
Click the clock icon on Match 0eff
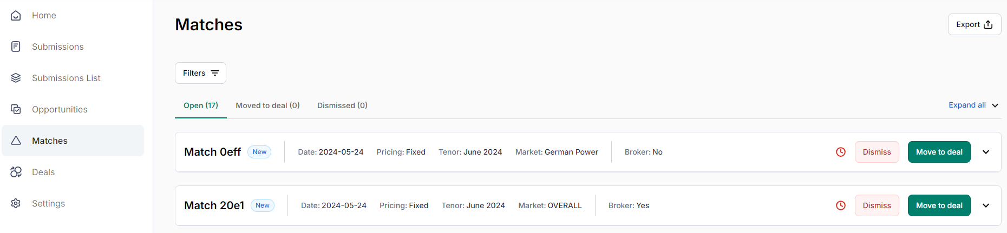click(841, 152)
